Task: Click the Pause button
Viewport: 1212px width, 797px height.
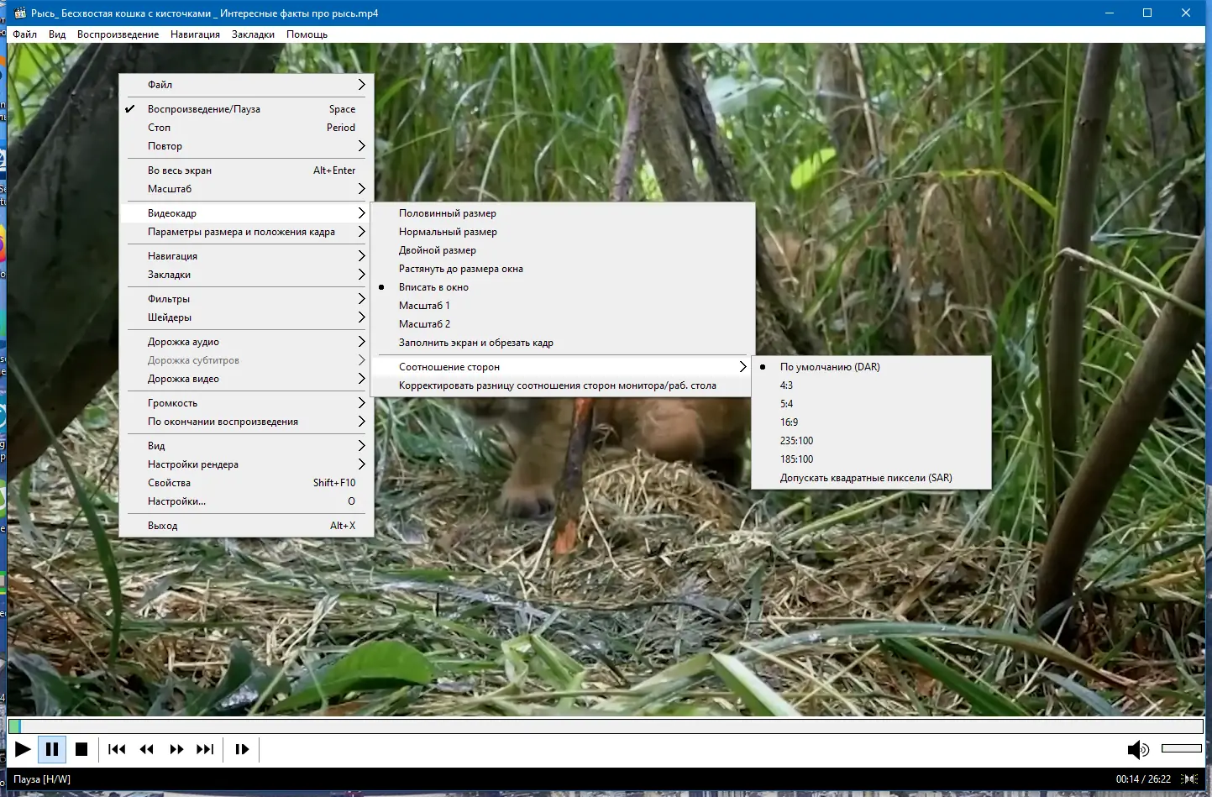Action: [51, 749]
